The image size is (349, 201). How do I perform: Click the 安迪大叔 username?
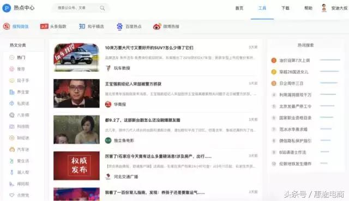[x=339, y=8]
